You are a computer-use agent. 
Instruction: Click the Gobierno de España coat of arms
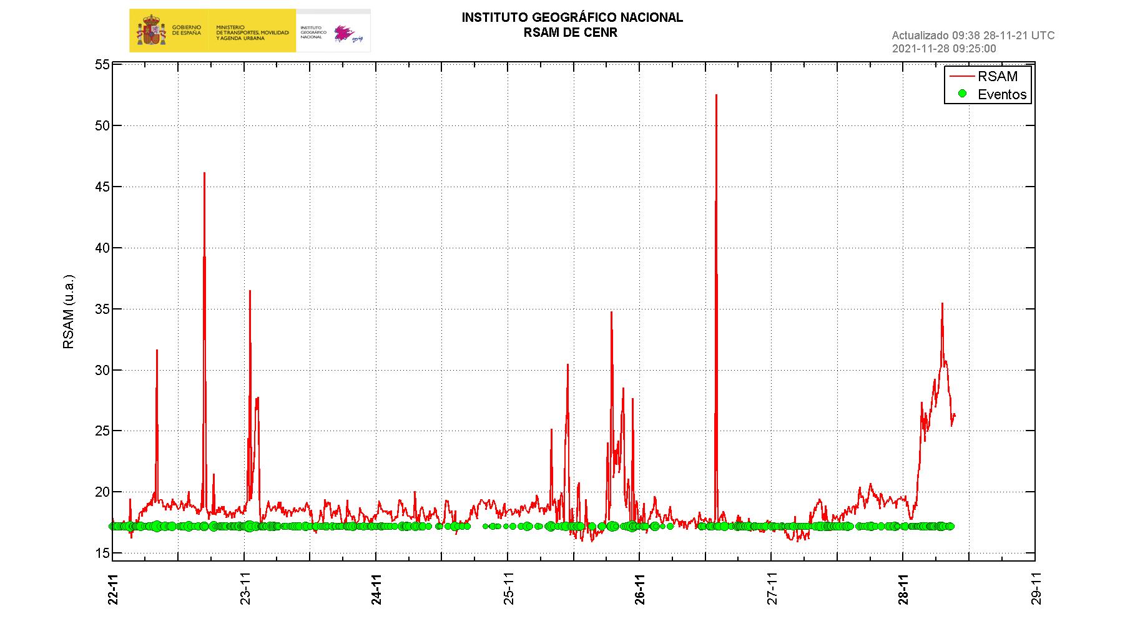(150, 31)
